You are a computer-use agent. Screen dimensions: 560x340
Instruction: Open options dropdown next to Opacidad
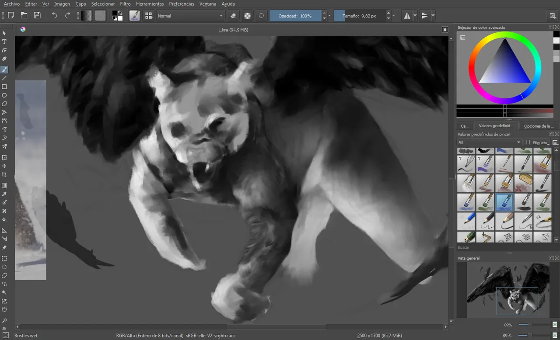(x=329, y=16)
